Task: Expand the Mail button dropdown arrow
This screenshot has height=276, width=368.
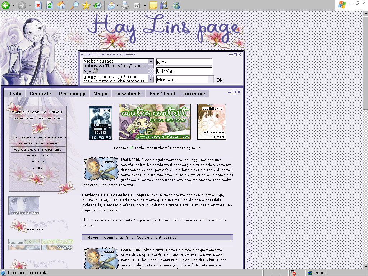Action: pos(118,5)
